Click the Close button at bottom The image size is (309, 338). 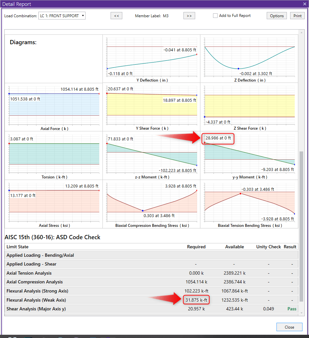click(x=289, y=327)
